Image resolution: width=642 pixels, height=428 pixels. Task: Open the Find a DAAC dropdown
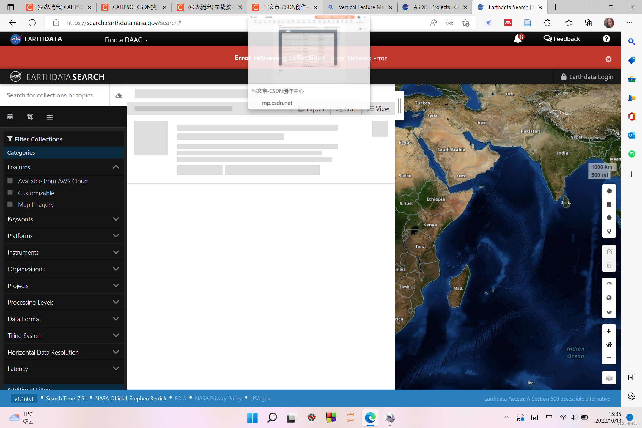coord(126,40)
